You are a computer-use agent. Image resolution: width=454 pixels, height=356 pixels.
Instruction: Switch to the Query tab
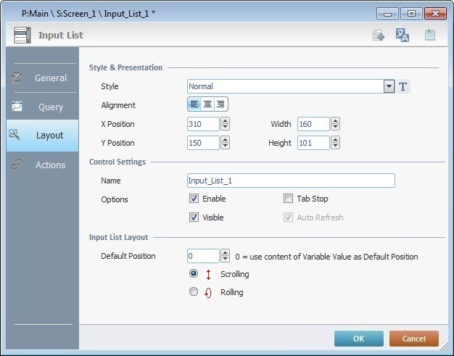tap(42, 107)
